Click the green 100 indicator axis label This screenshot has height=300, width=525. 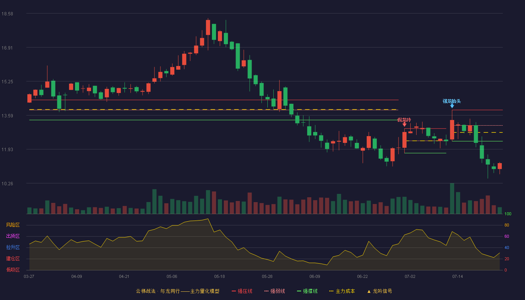pyautogui.click(x=508, y=214)
